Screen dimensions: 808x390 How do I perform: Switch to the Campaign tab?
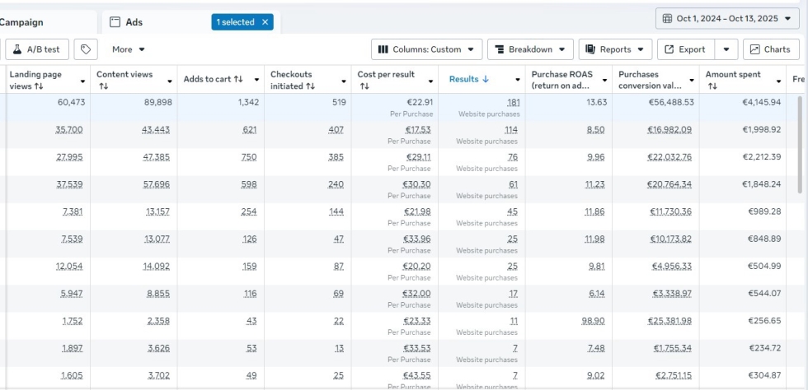pos(22,22)
